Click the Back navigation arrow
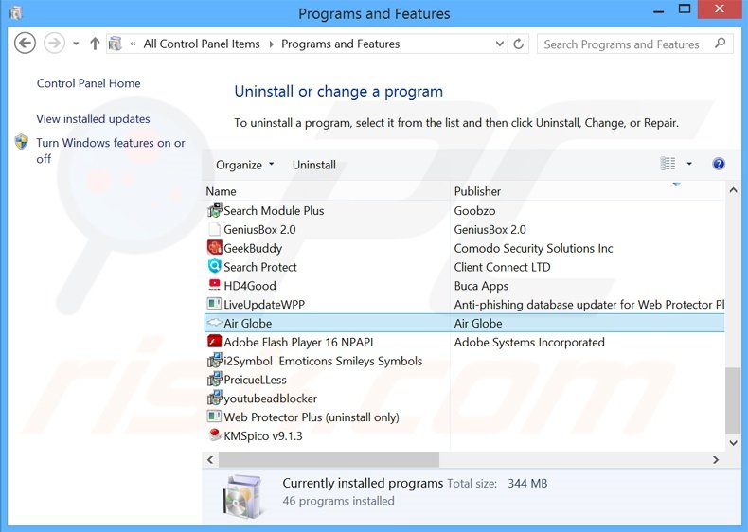 point(26,44)
